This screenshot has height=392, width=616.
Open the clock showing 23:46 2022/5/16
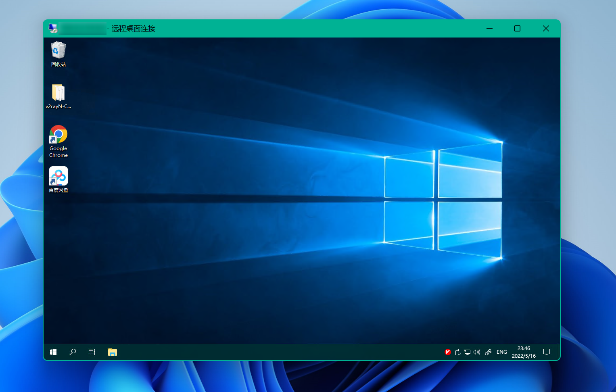click(x=524, y=352)
